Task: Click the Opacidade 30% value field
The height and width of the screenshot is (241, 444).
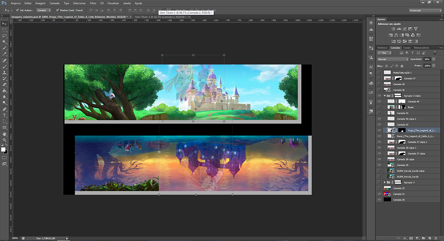Action: pos(427,59)
